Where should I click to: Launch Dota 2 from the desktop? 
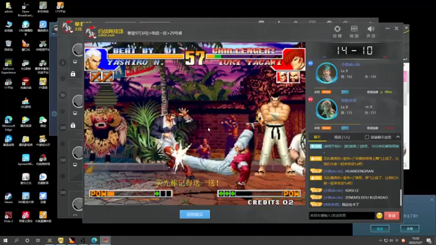8,217
